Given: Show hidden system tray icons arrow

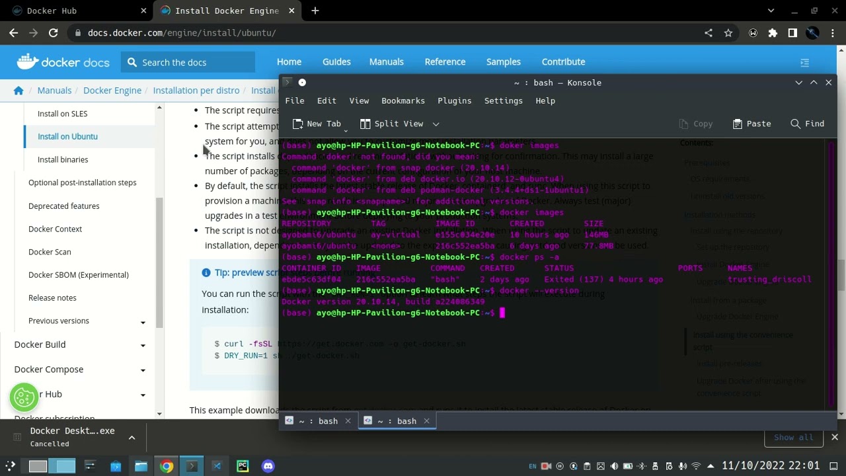Looking at the screenshot, I should coord(711,466).
